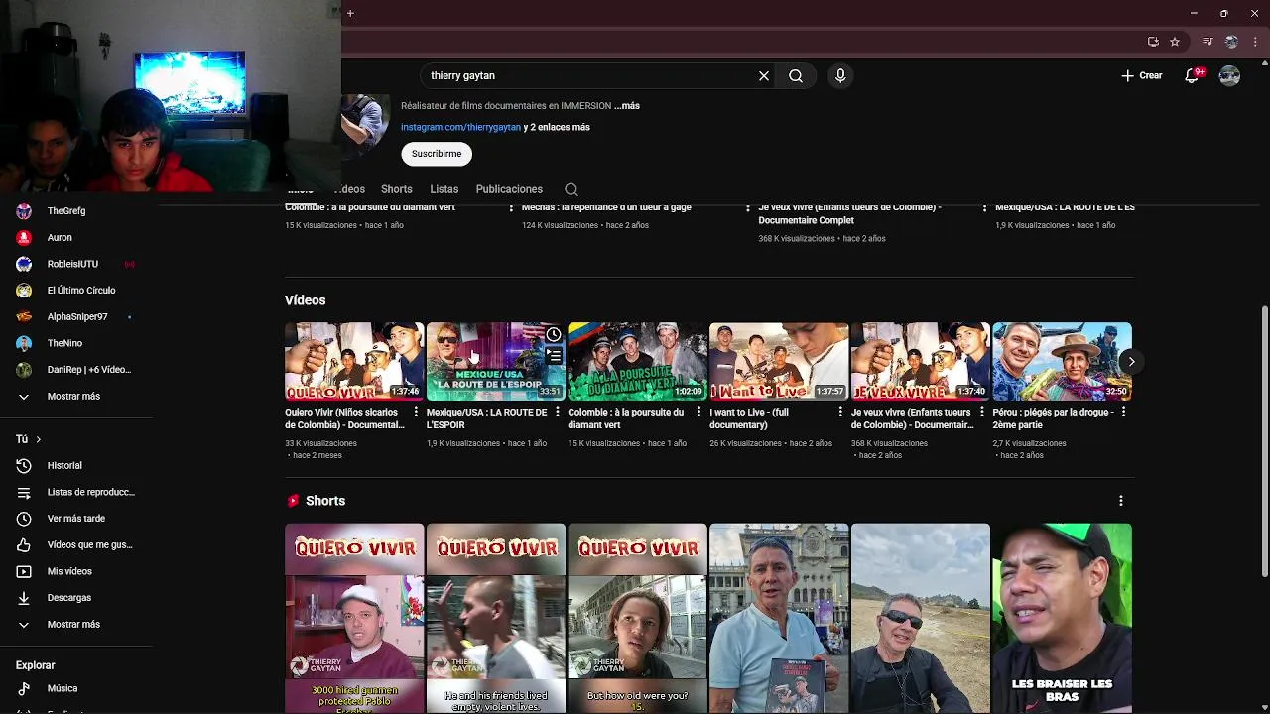Add Mexique/USA video to queue
The width and height of the screenshot is (1270, 714).
(553, 355)
